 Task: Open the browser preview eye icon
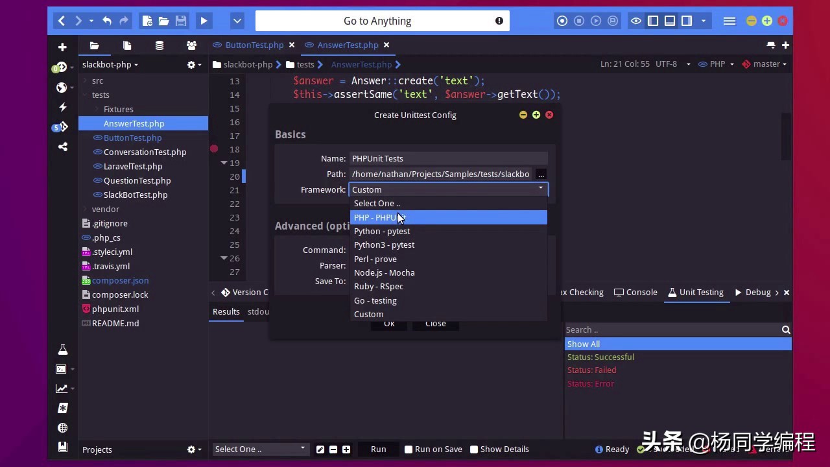636,21
